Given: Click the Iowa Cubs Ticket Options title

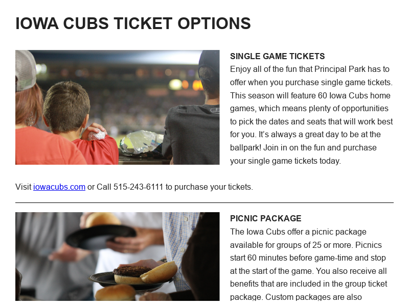Looking at the screenshot, I should point(133,23).
